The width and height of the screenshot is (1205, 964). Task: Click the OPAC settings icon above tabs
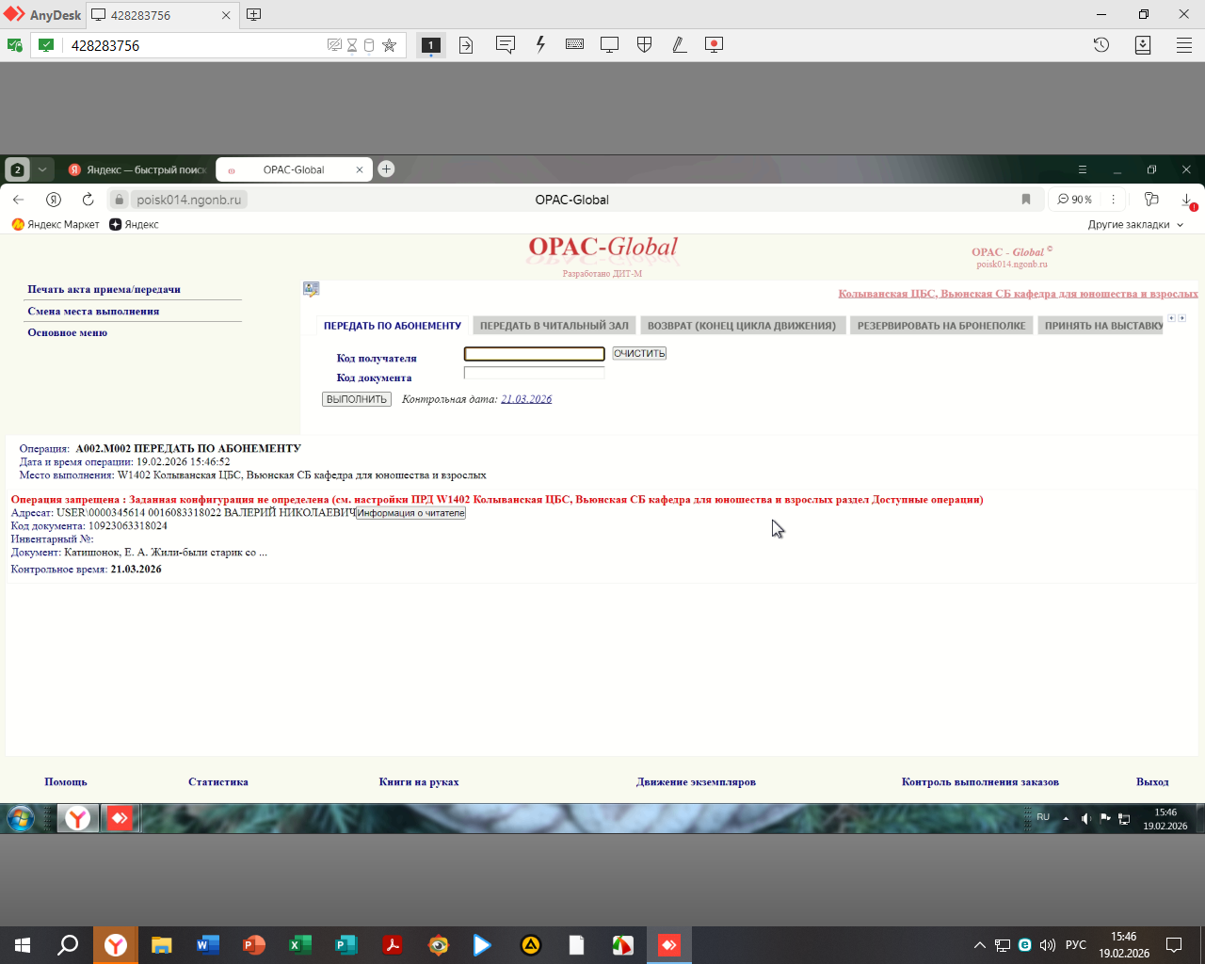(x=311, y=289)
